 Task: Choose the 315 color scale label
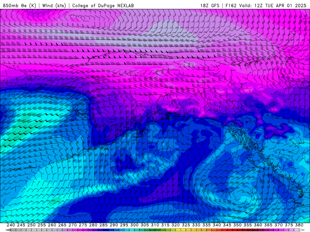tap(165, 225)
